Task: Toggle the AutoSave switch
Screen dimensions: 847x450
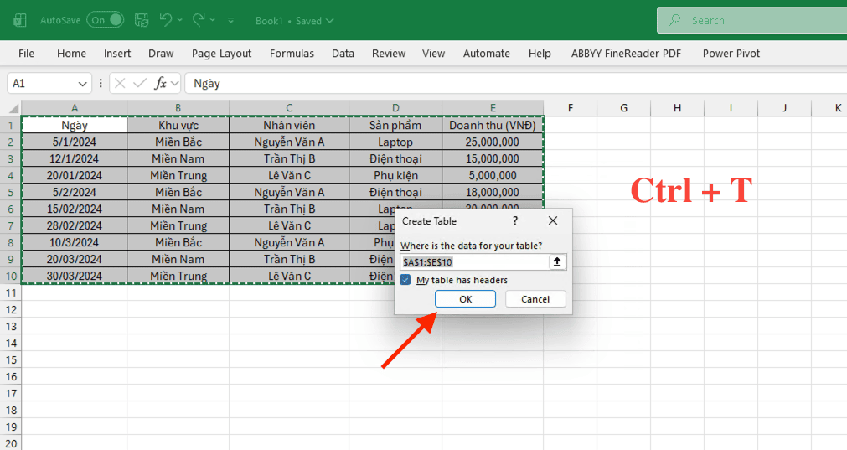Action: pyautogui.click(x=106, y=20)
